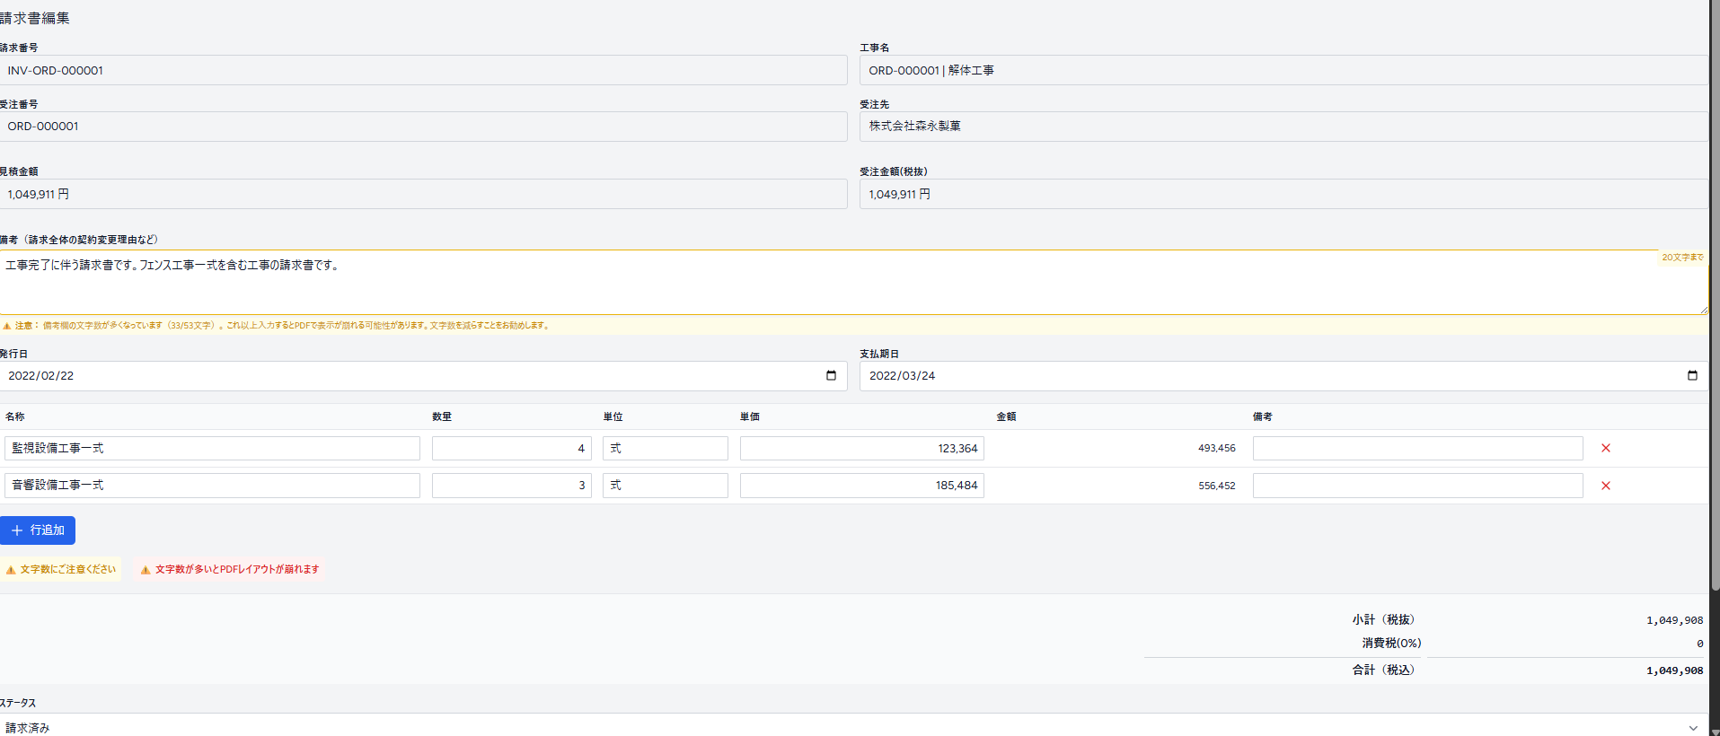Click the 小計（税抜） value 1,049,908

coord(1674,620)
